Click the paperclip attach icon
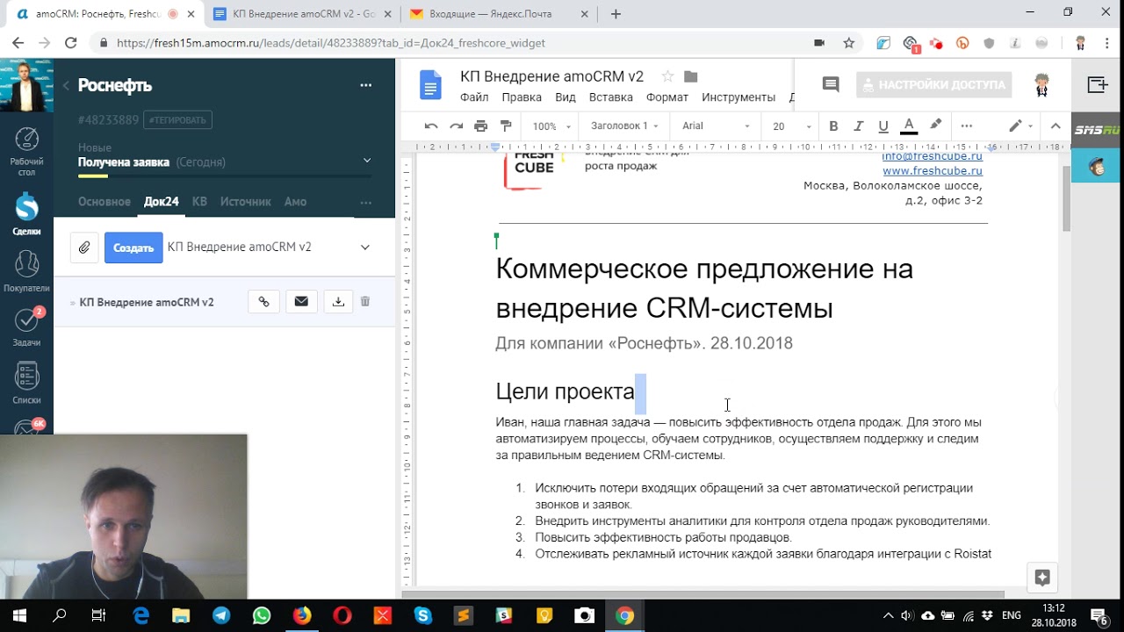Image resolution: width=1124 pixels, height=632 pixels. 84,248
